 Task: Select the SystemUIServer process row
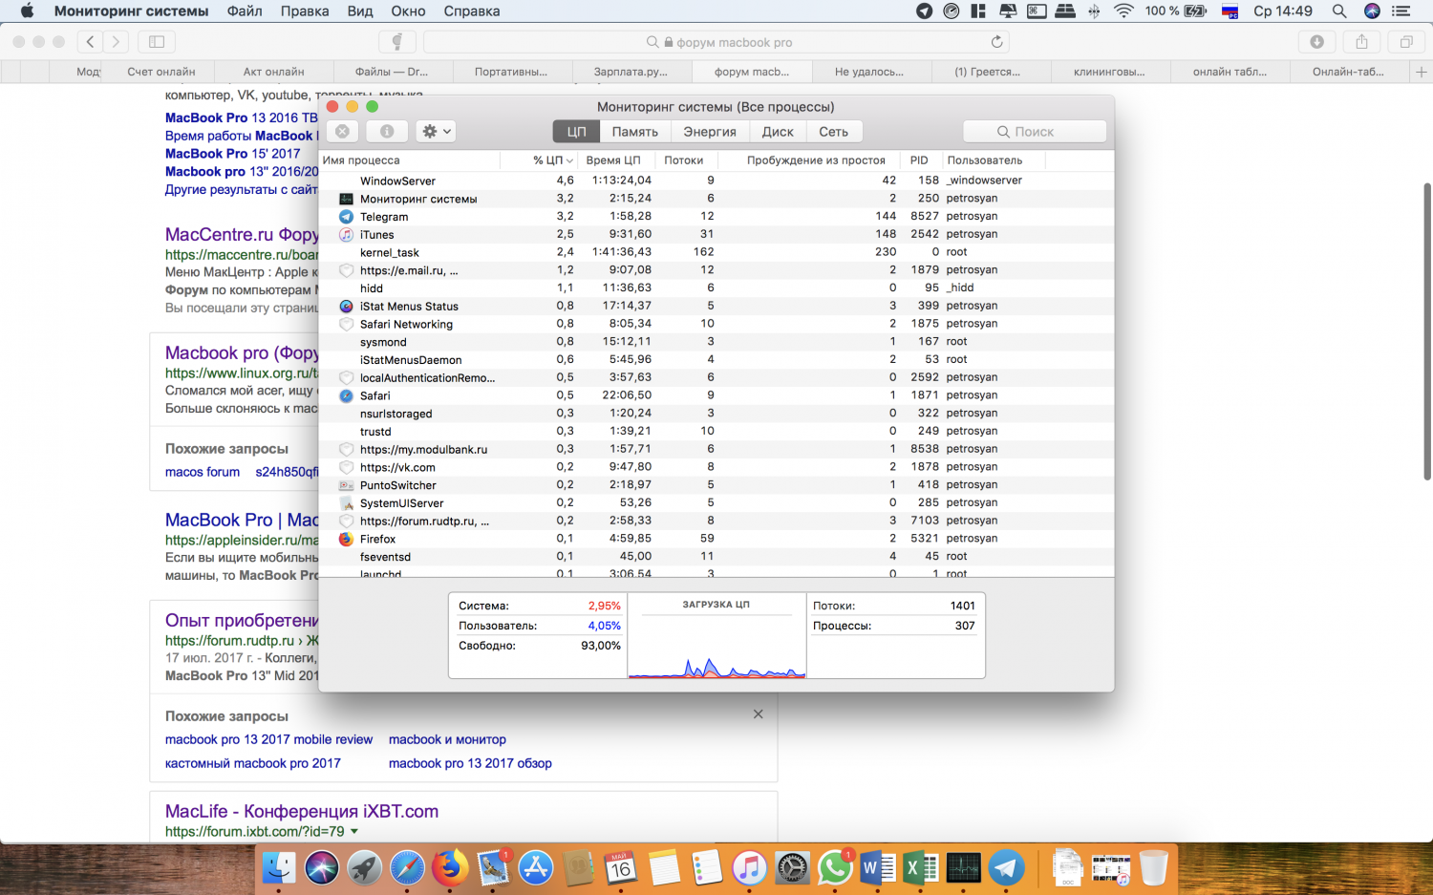[716, 503]
